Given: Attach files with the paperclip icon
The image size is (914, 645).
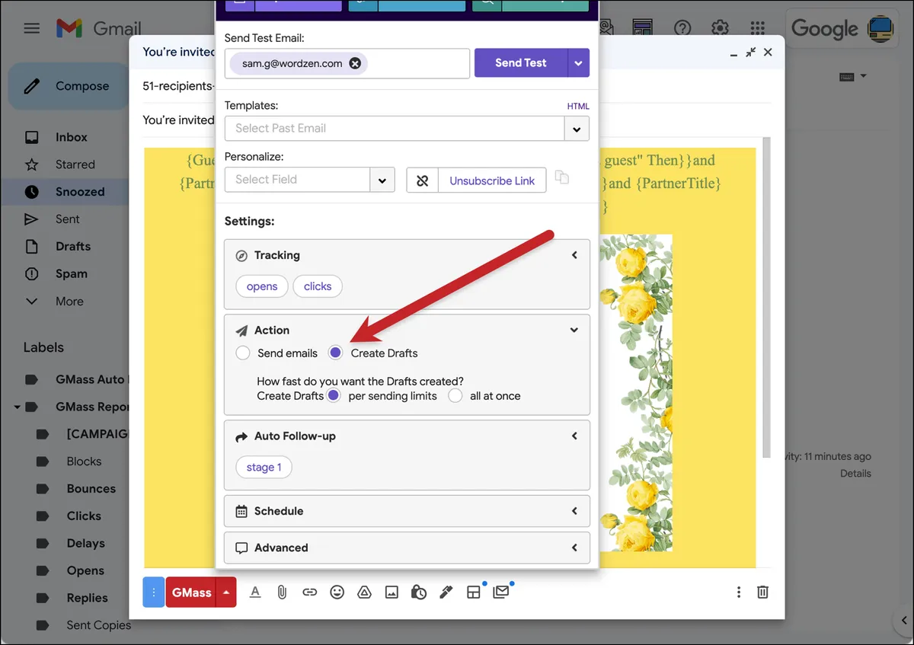Looking at the screenshot, I should (x=282, y=592).
